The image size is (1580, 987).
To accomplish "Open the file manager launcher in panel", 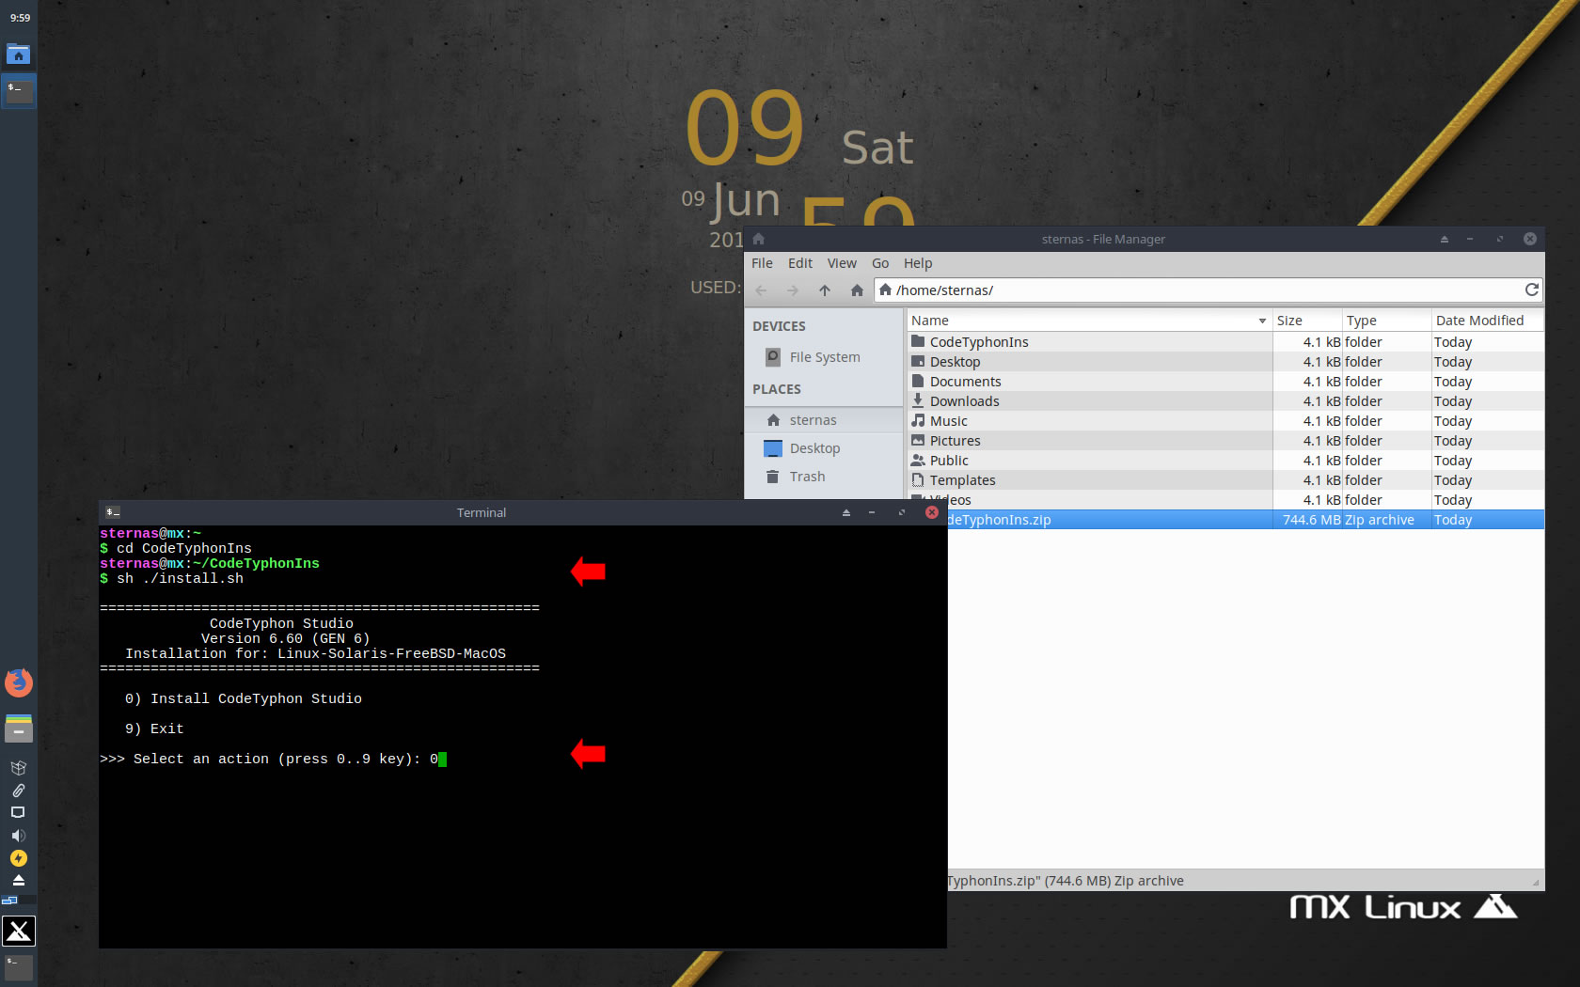I will (19, 728).
